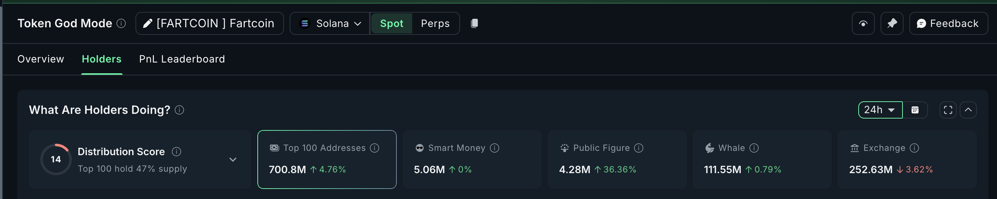This screenshot has width=997, height=199.
Task: Switch to Perps trading mode
Action: [x=435, y=24]
